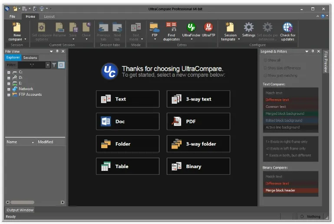Click the Filter input field
Image resolution: width=334 pixels, height=224 pixels.
click(32, 65)
